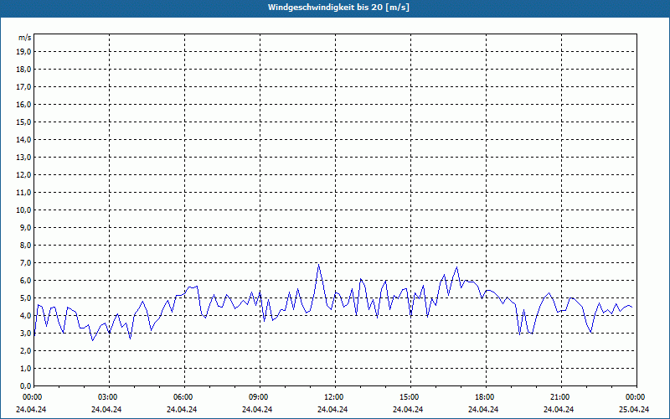Click the wind speed peak near 11:20
This screenshot has height=419, width=670.
click(318, 265)
